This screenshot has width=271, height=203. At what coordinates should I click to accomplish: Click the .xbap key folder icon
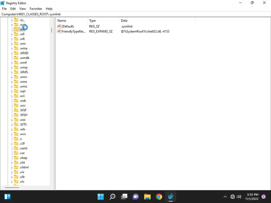coord(16,158)
